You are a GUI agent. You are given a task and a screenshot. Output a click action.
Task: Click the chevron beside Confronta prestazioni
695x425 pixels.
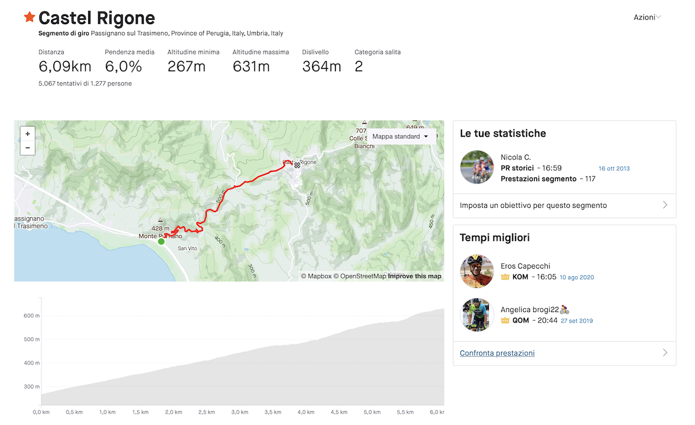point(665,353)
